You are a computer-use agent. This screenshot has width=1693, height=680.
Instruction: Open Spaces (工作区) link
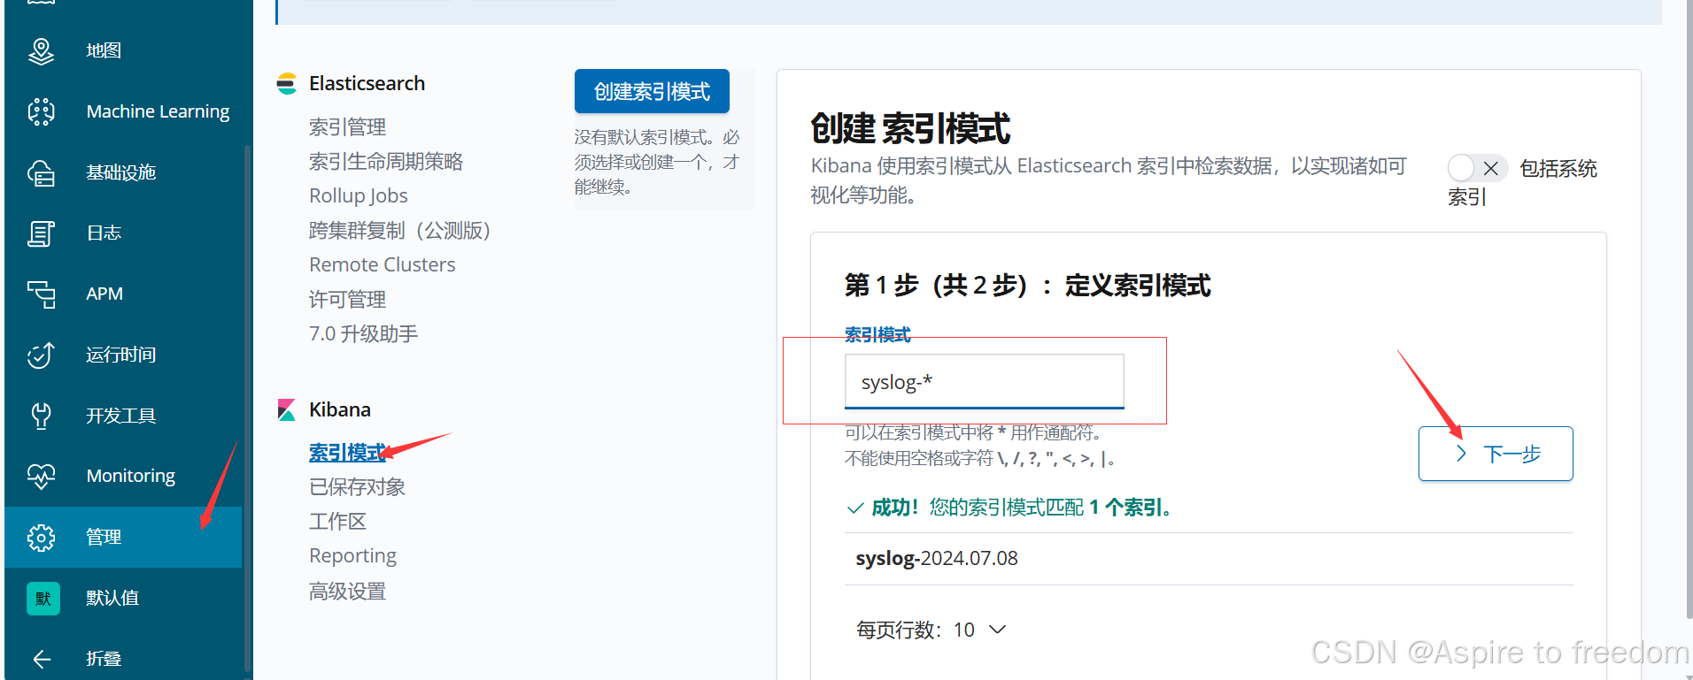coord(337,521)
